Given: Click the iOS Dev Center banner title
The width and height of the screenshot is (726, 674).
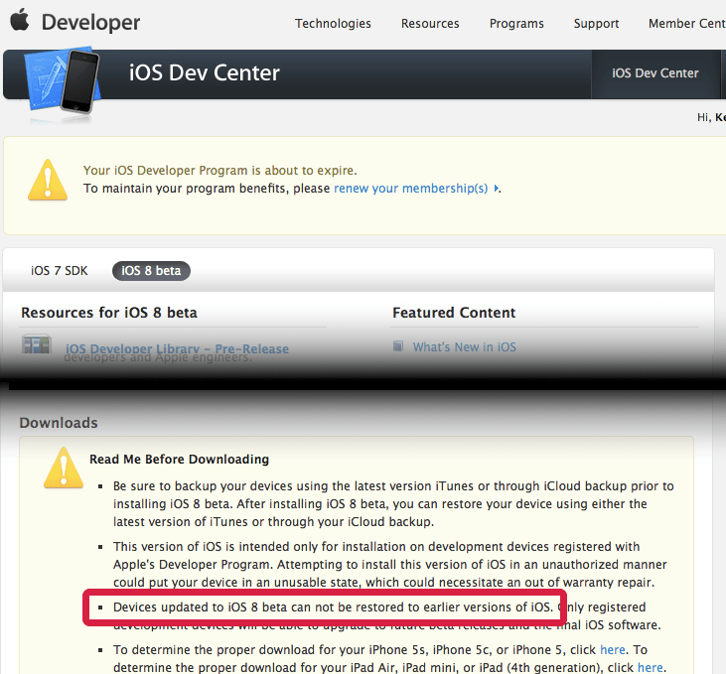Looking at the screenshot, I should (x=205, y=72).
